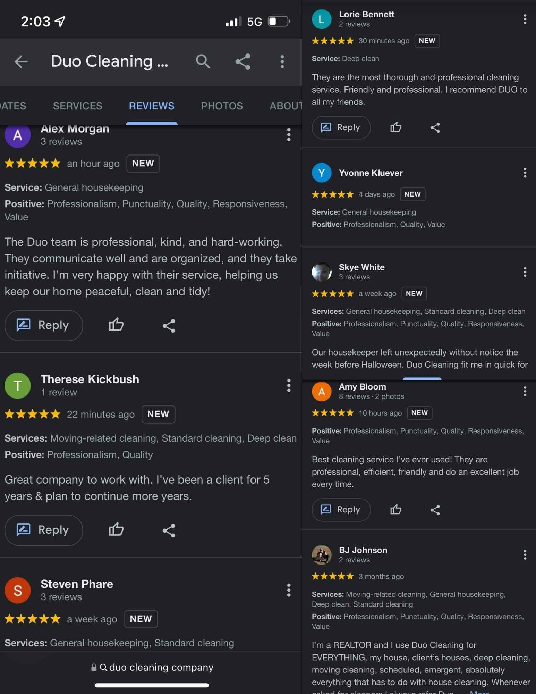The width and height of the screenshot is (536, 694).
Task: Open search from the top toolbar
Action: click(x=203, y=62)
